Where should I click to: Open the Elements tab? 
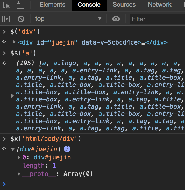(53, 5)
